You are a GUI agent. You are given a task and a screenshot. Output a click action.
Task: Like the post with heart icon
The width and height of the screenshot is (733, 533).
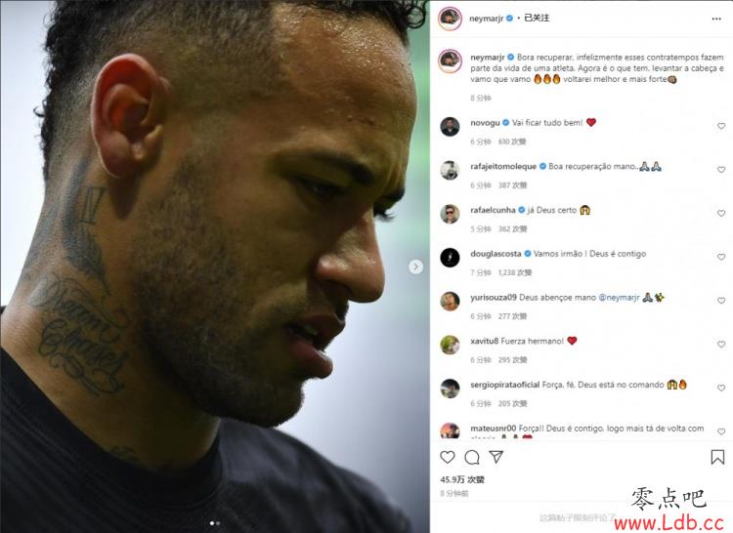448,457
